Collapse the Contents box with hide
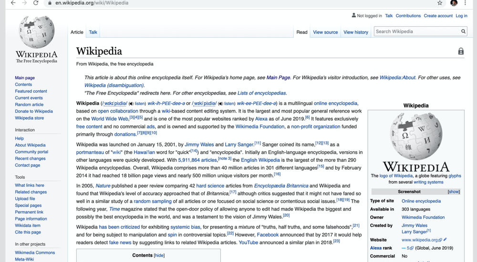This screenshot has height=262, width=477. [159, 256]
